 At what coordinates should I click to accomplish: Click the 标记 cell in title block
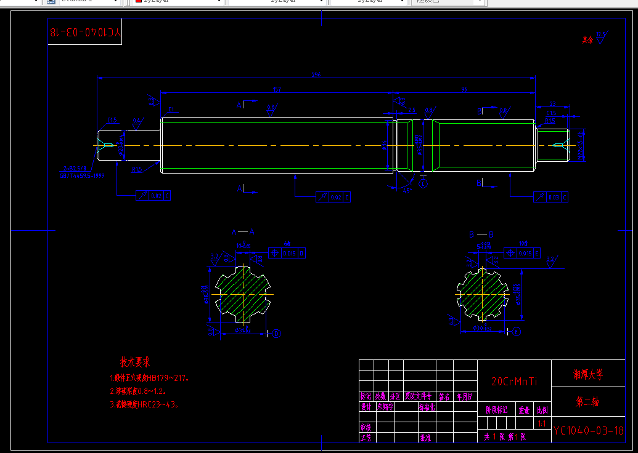(x=366, y=396)
